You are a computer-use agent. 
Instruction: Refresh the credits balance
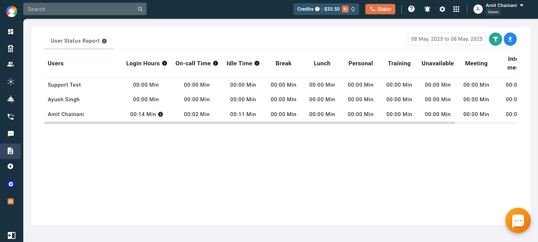[353, 9]
